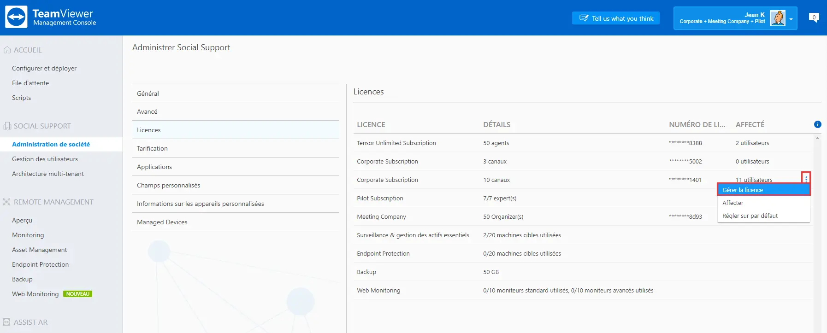Go to the Aperçu page
Viewport: 827px width, 333px height.
(x=22, y=220)
